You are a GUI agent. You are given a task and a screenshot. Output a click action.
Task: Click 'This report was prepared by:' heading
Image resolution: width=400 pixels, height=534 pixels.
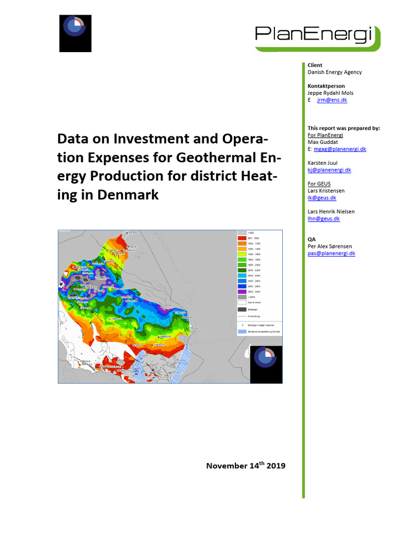click(x=344, y=128)
